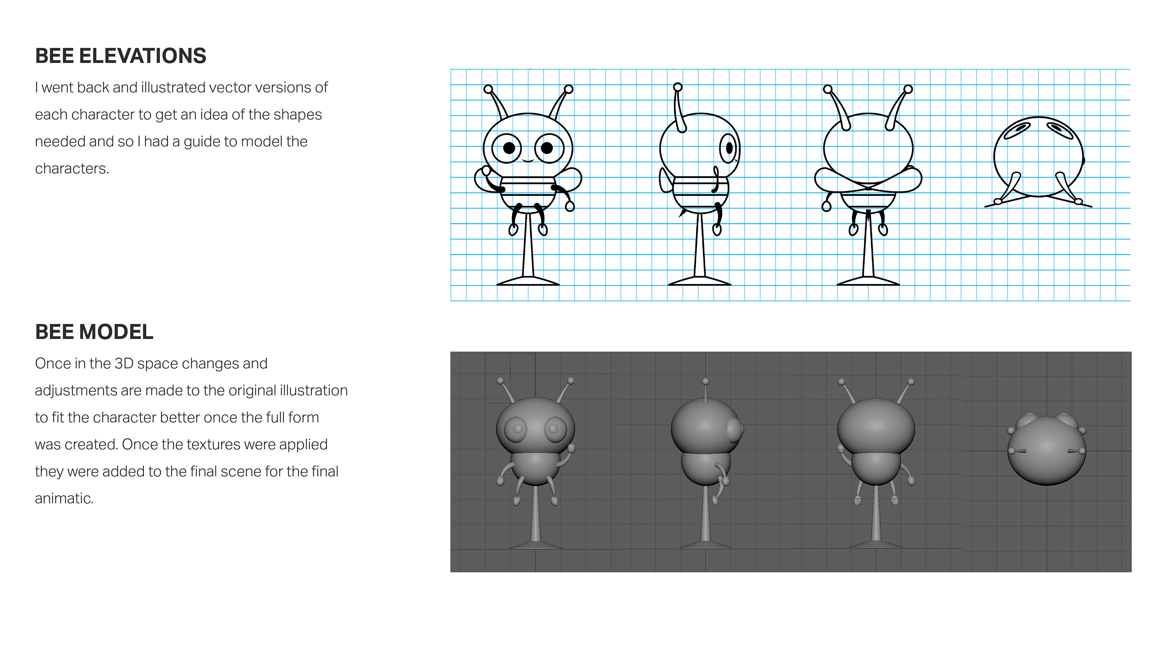Click left eye of front 3D bee model

pos(517,428)
